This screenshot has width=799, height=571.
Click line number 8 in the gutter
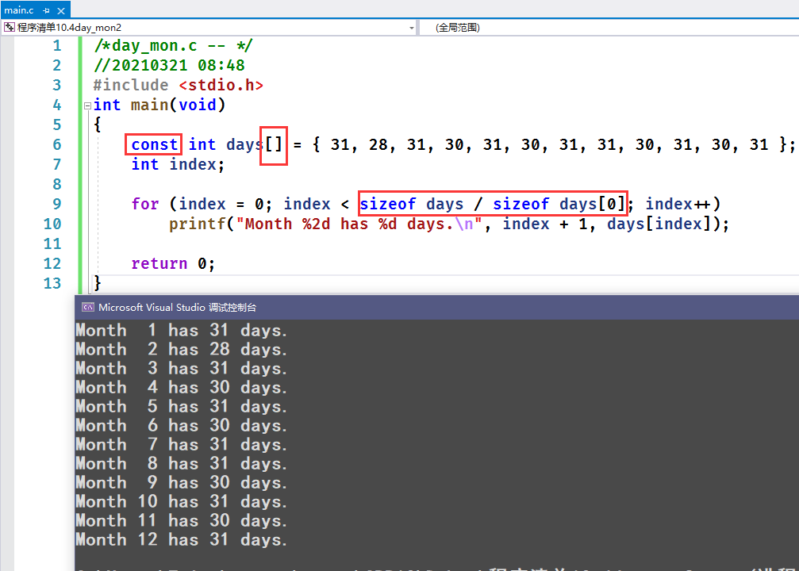click(56, 185)
